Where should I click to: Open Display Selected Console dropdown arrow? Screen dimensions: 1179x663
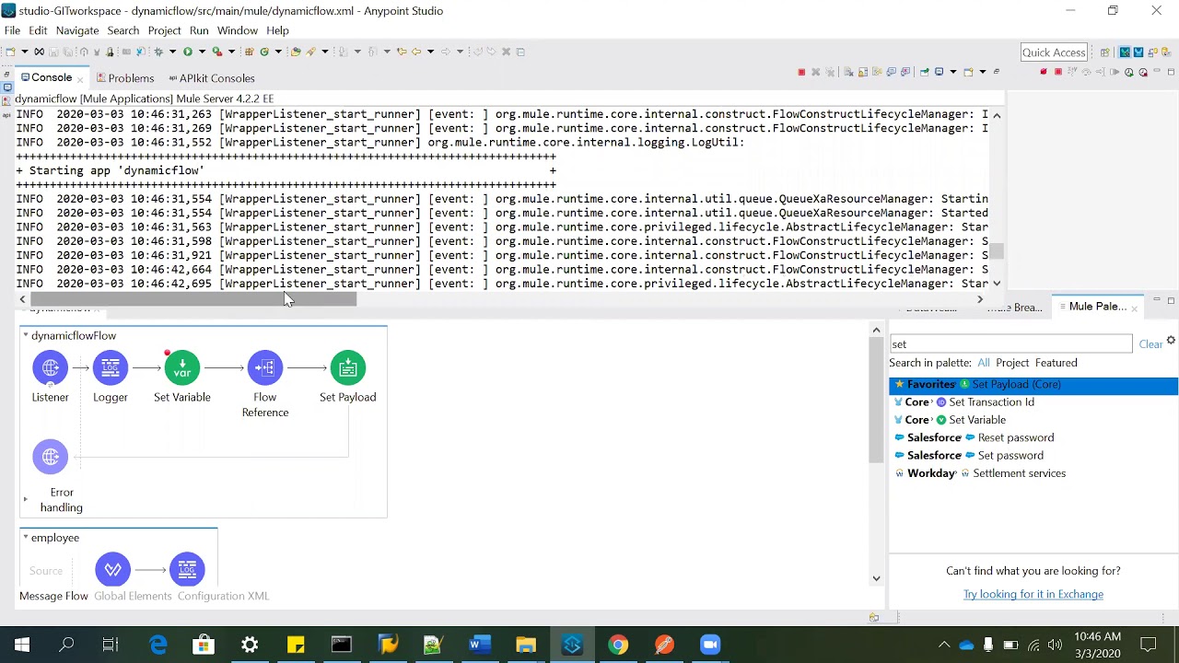click(x=953, y=72)
